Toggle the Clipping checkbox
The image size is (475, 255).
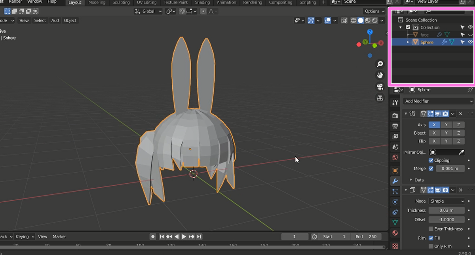click(x=431, y=160)
